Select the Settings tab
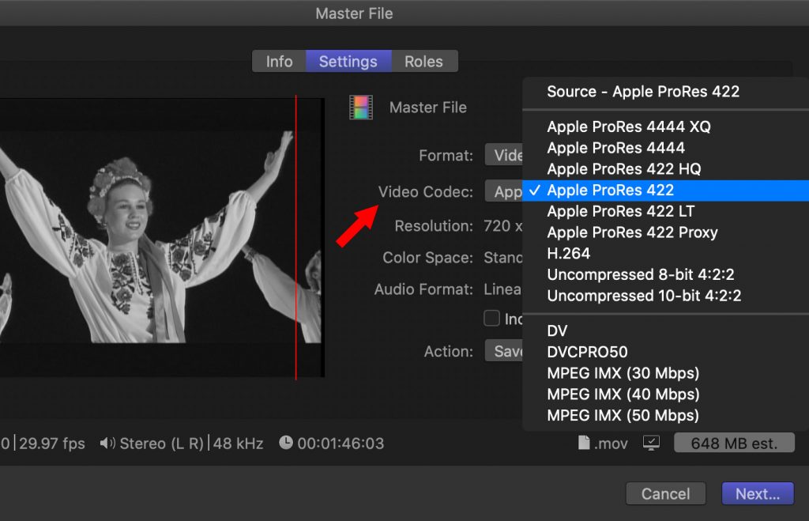This screenshot has width=809, height=521. (348, 61)
